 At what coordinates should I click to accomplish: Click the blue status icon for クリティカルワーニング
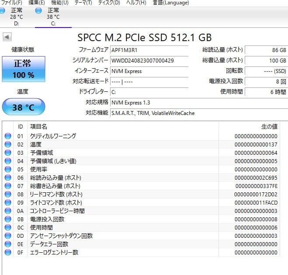pyautogui.click(x=8, y=136)
